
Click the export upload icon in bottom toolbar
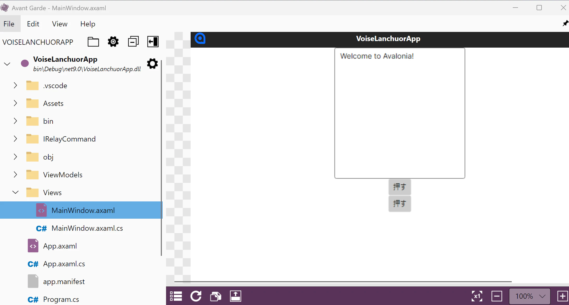click(x=236, y=296)
